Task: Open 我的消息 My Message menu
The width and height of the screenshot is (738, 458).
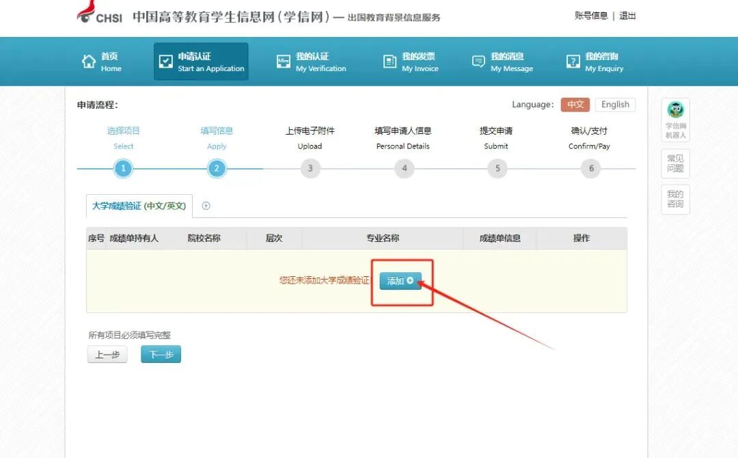Action: point(502,62)
